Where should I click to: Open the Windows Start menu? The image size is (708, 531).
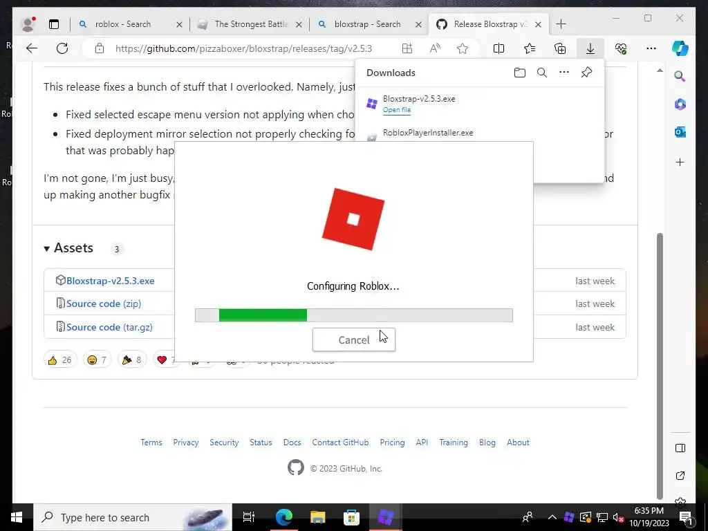pyautogui.click(x=17, y=517)
